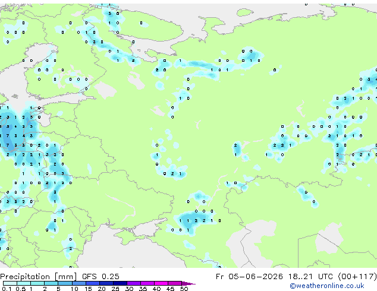Click the forecast date 'Fr 05-06-2026 18..21 UTC'
The image size is (377, 291).
(x=274, y=277)
